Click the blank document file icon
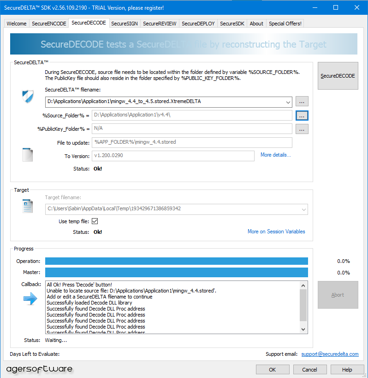 tap(28, 155)
